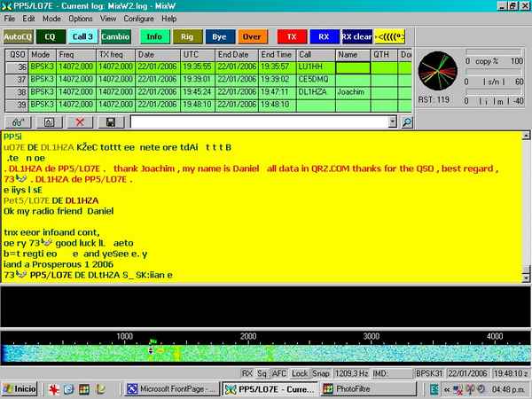Click the CQ macro button

pyautogui.click(x=51, y=36)
